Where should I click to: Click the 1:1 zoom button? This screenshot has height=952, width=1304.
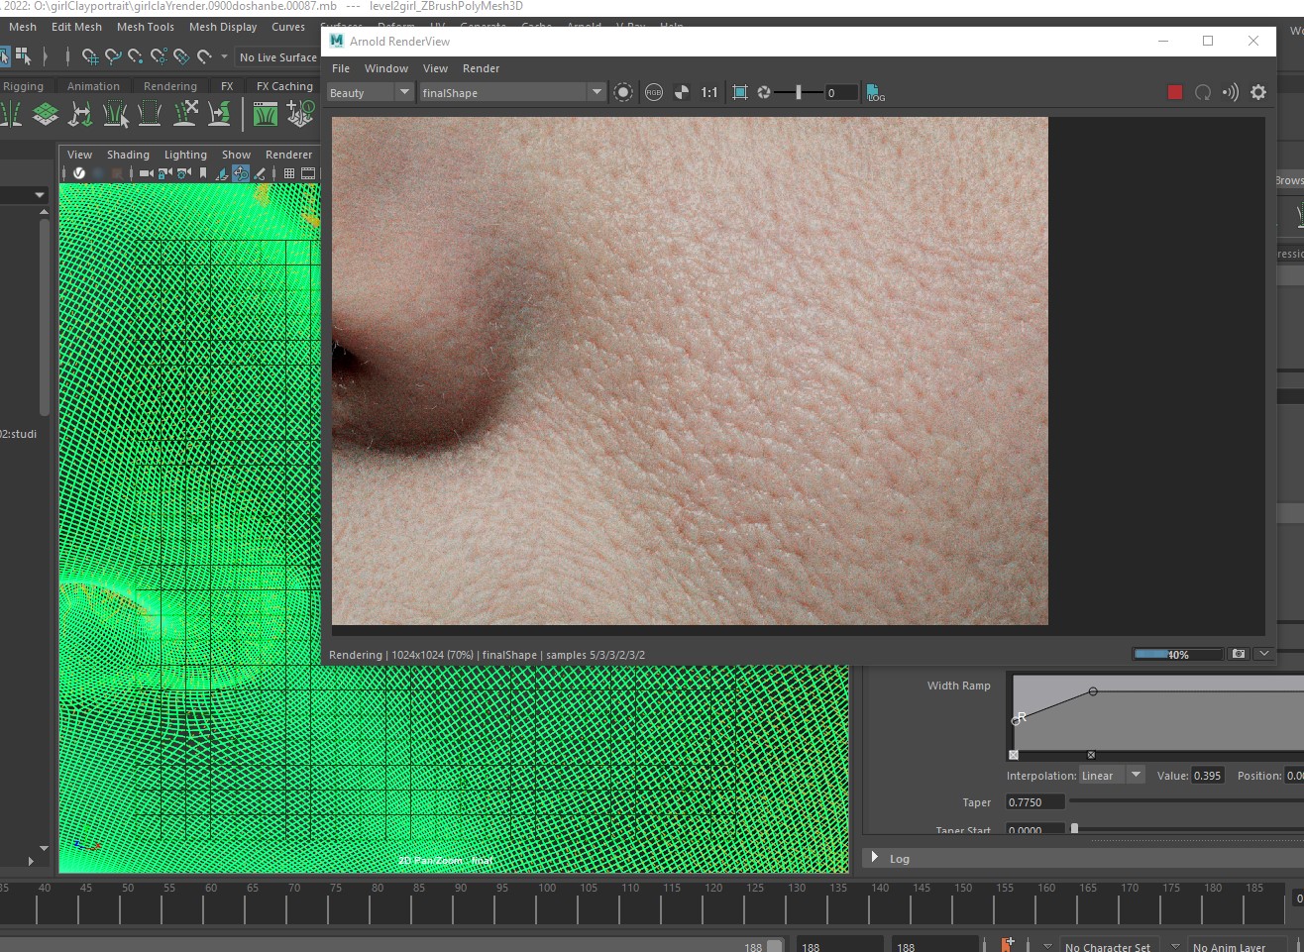click(709, 92)
